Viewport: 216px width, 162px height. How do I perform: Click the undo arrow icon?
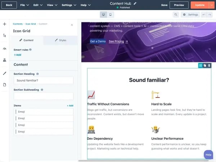[204, 15]
